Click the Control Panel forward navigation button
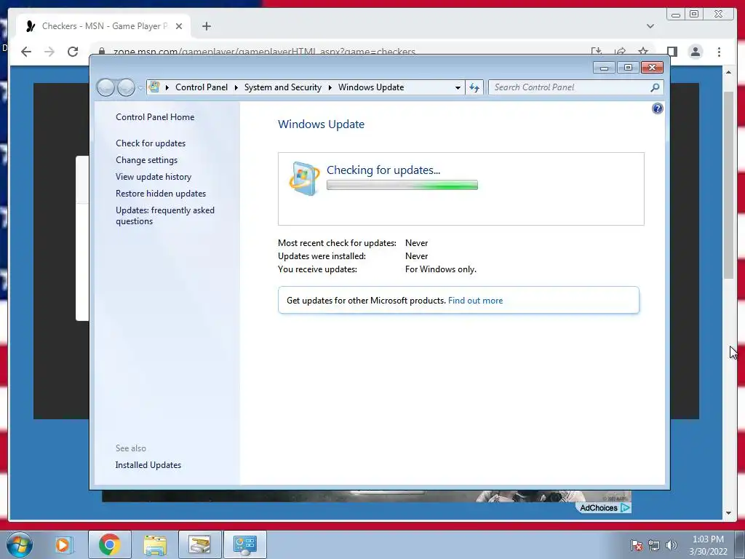The height and width of the screenshot is (559, 745). click(x=126, y=87)
